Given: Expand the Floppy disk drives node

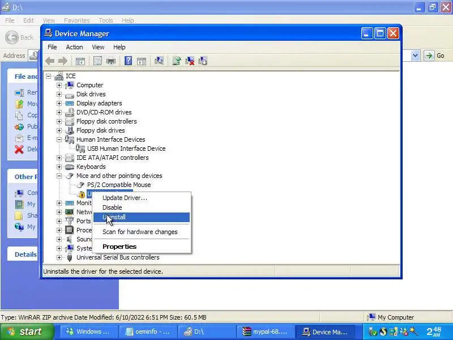Looking at the screenshot, I should click(x=59, y=130).
